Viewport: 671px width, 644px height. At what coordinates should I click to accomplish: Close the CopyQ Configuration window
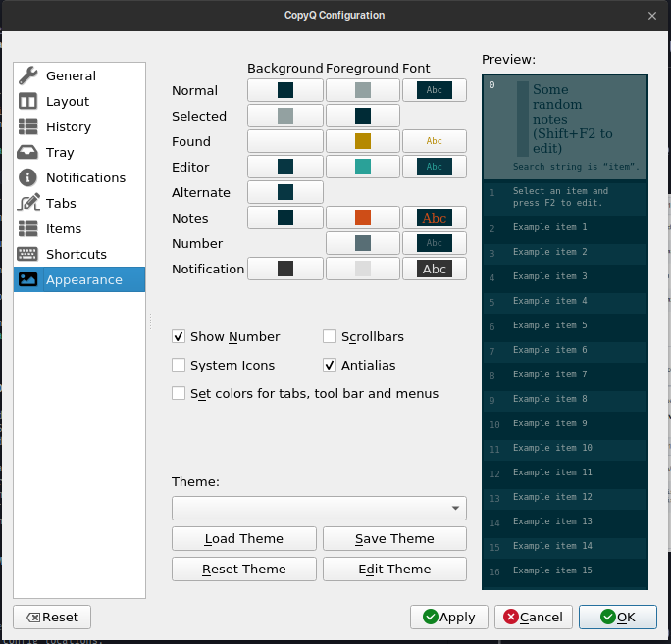(652, 16)
